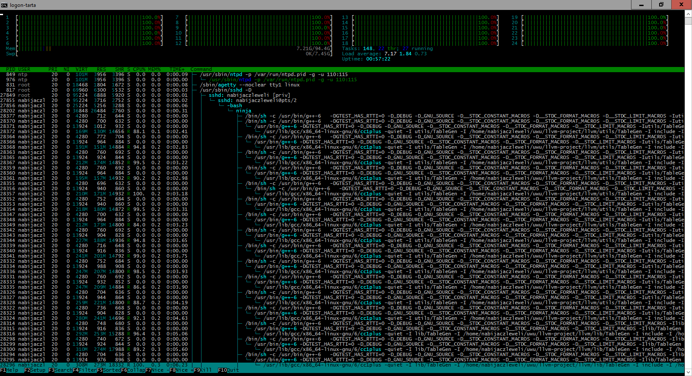Click the PID column header
The height and width of the screenshot is (376, 692).
coord(10,69)
